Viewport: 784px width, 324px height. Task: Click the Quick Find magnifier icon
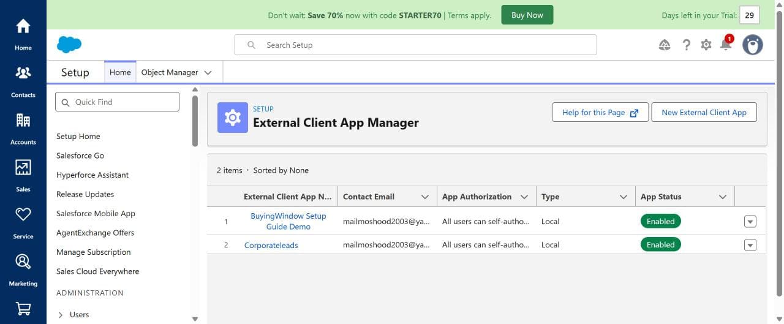click(x=66, y=102)
